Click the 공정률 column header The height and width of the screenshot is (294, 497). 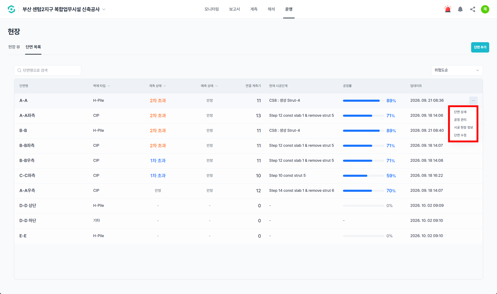[x=347, y=86]
